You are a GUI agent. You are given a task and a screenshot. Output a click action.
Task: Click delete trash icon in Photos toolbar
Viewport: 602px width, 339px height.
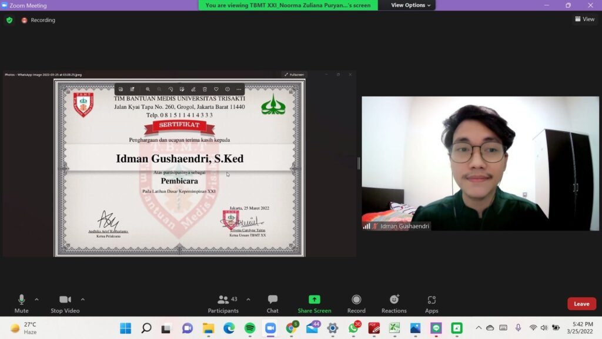click(205, 89)
